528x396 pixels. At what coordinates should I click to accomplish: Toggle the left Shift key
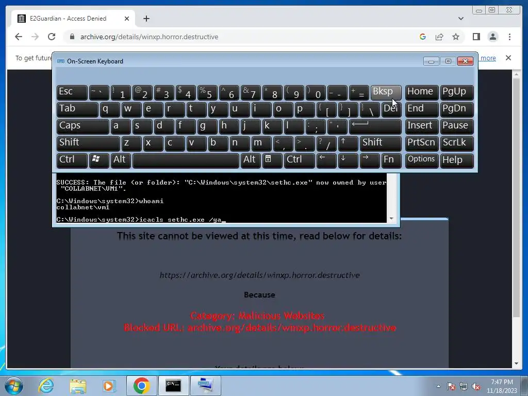[88, 143]
